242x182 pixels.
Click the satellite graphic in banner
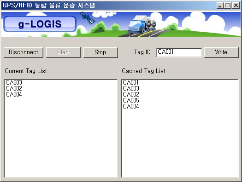[x=87, y=18]
